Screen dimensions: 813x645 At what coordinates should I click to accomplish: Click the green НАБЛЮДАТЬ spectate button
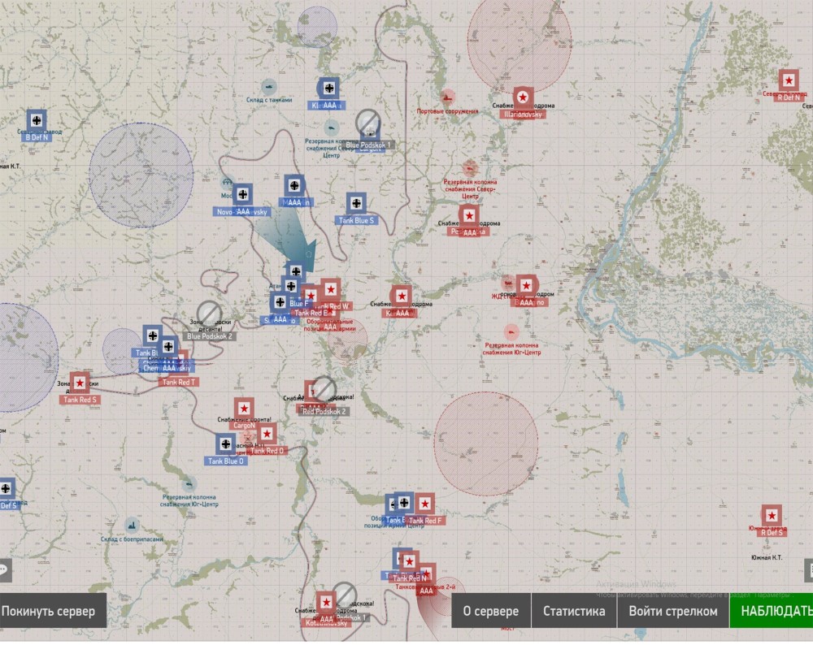(772, 611)
